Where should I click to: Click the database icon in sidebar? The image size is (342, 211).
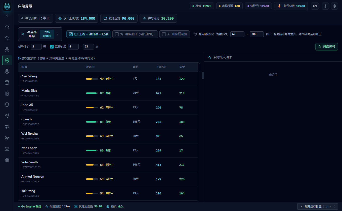(x=7, y=82)
